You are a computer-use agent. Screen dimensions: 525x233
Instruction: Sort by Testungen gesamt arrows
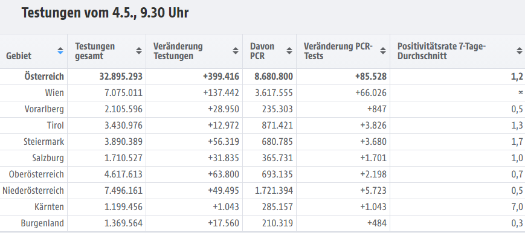point(138,51)
